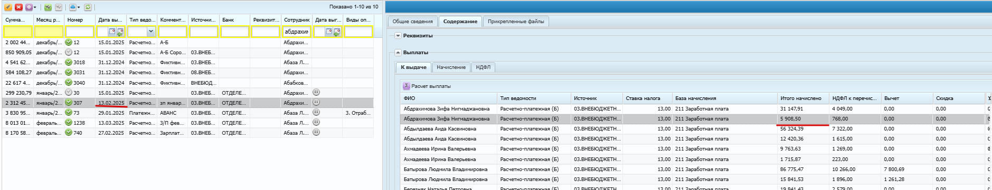Click the orange edit pencil toolbar icon

tap(8, 7)
